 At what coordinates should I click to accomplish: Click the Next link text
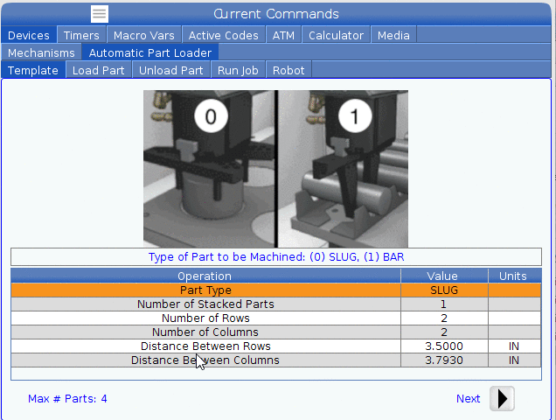click(468, 398)
